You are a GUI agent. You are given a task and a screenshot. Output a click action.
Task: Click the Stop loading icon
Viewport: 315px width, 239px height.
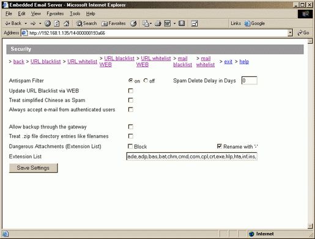(x=48, y=24)
